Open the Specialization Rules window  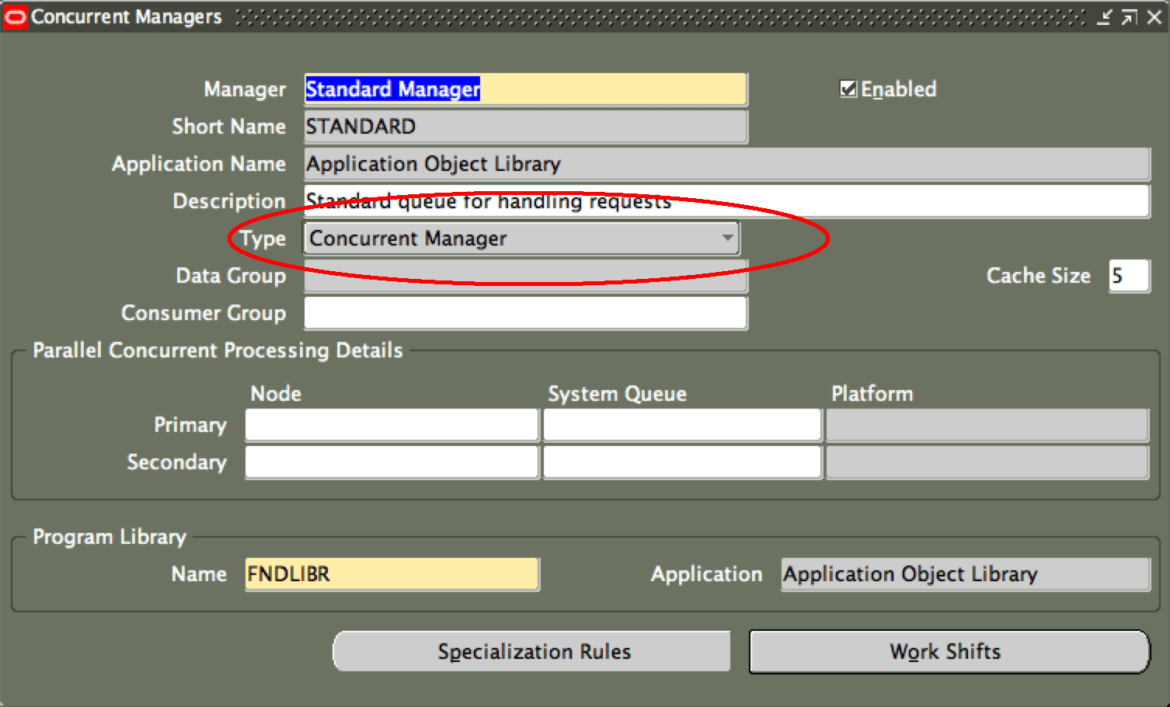coord(532,651)
